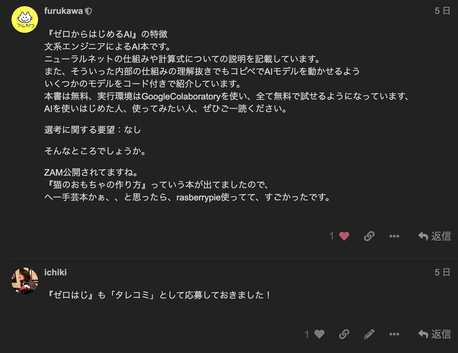Open ichiki username profile link
This screenshot has width=458, height=353.
pos(55,272)
